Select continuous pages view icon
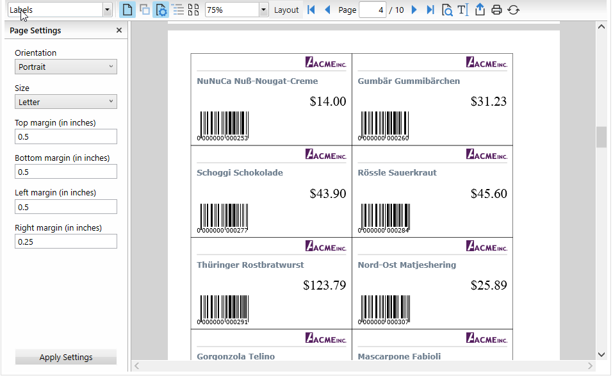Screen dimensions: 613x378 click(x=145, y=10)
